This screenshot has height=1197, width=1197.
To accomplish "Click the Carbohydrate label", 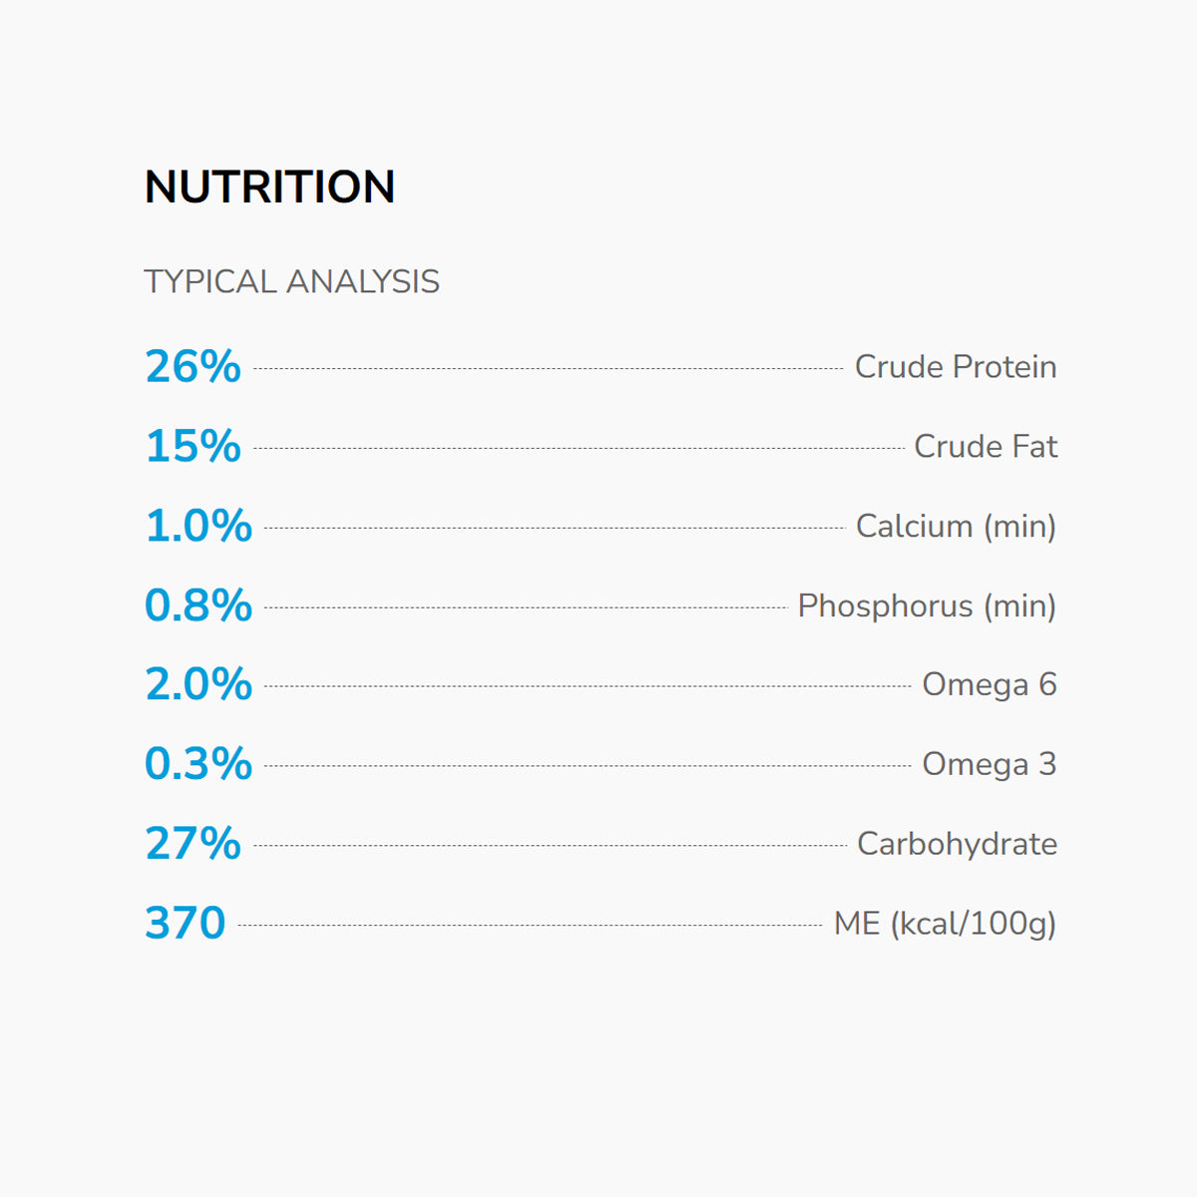I will click(957, 844).
